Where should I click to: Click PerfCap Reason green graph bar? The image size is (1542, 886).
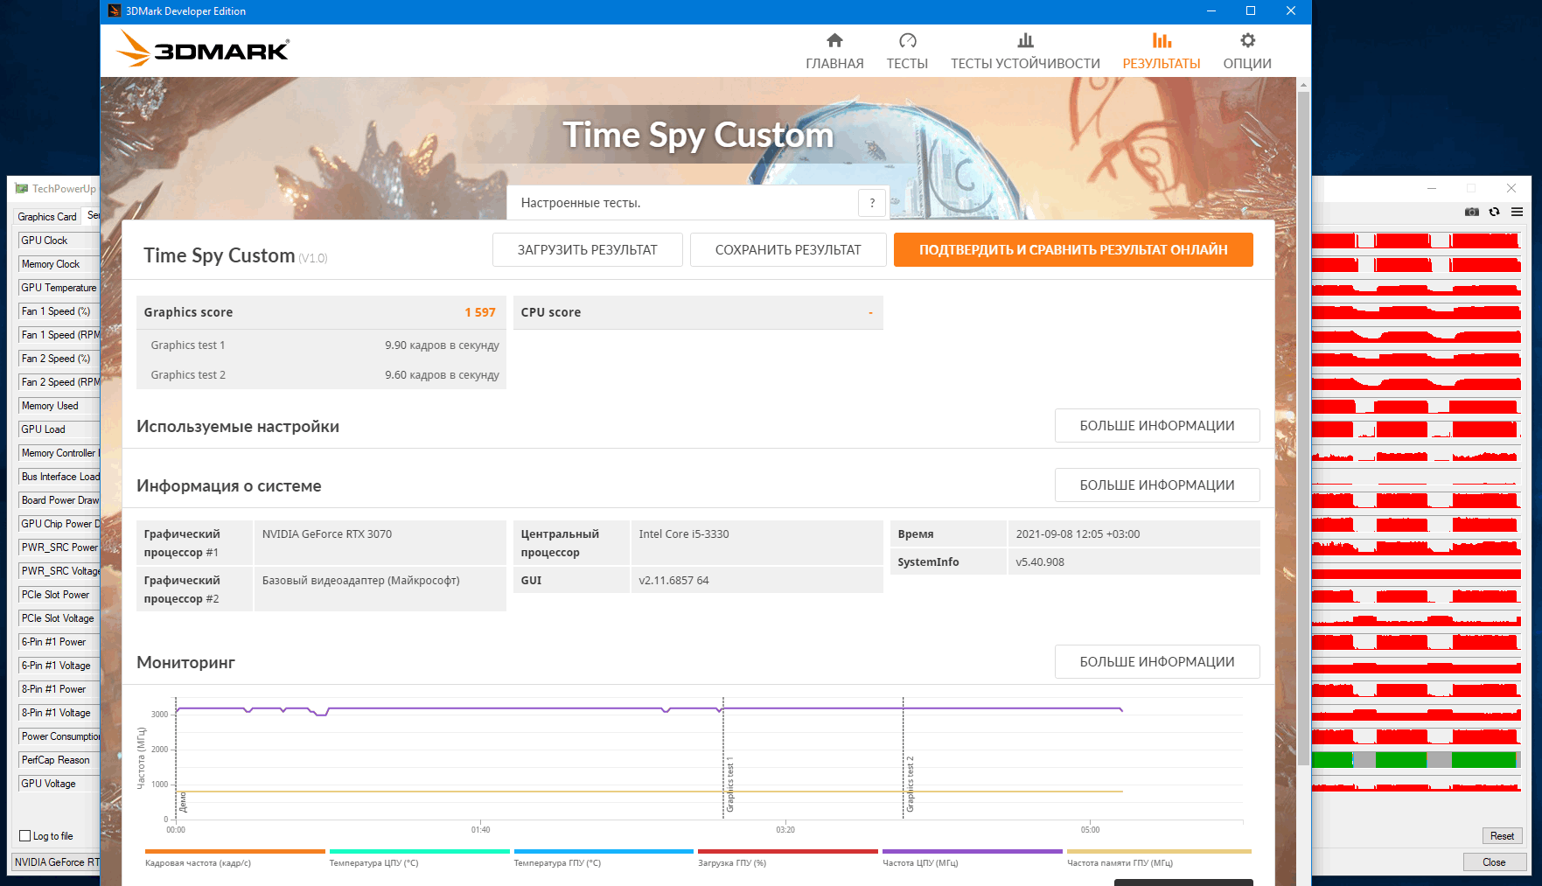coord(1417,760)
